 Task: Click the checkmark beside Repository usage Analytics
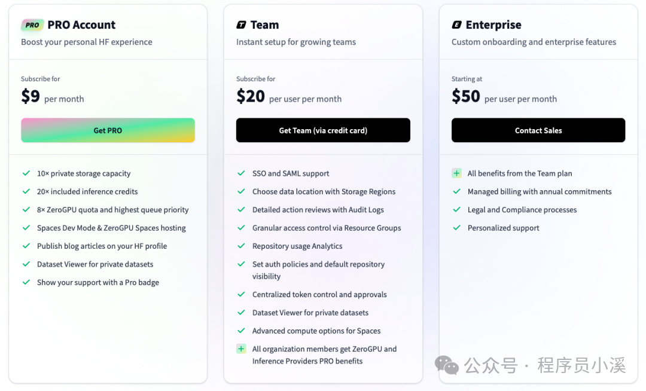point(241,246)
